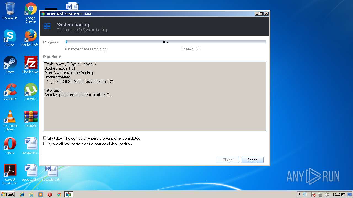
Task: Click the Cancel button
Action: (x=252, y=160)
